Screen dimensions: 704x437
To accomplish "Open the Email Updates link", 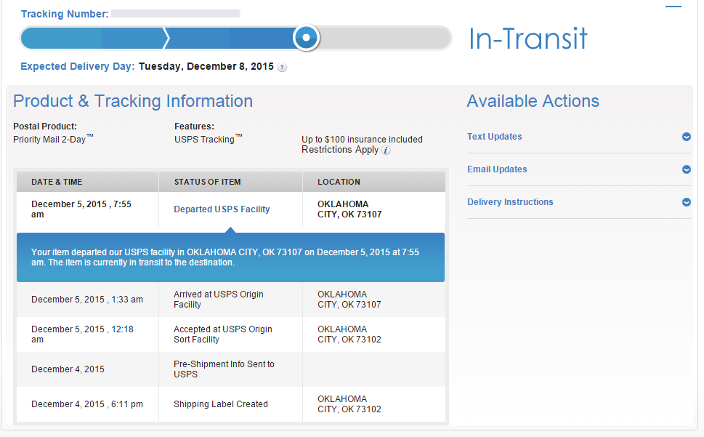I will point(497,169).
